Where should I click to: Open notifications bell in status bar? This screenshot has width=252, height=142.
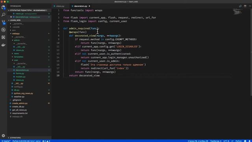click(250, 141)
